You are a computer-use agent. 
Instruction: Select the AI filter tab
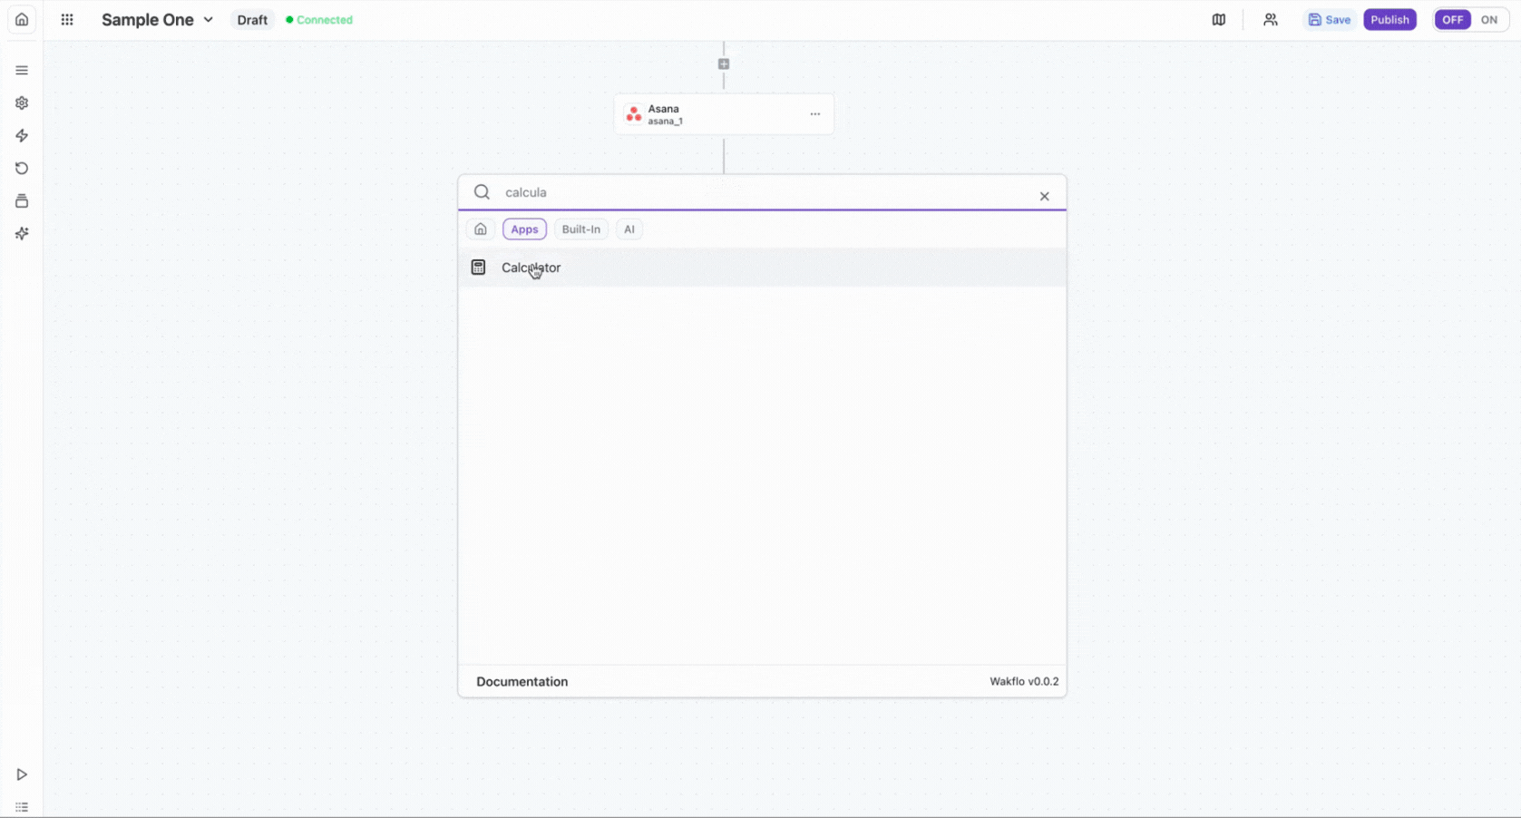tap(629, 229)
